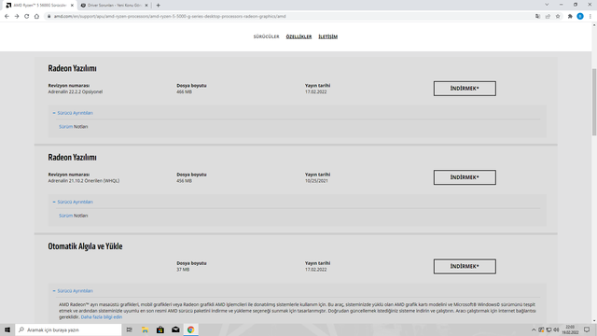Open the Daha fazla bilgi edin link
The image size is (597, 336).
coord(102,317)
